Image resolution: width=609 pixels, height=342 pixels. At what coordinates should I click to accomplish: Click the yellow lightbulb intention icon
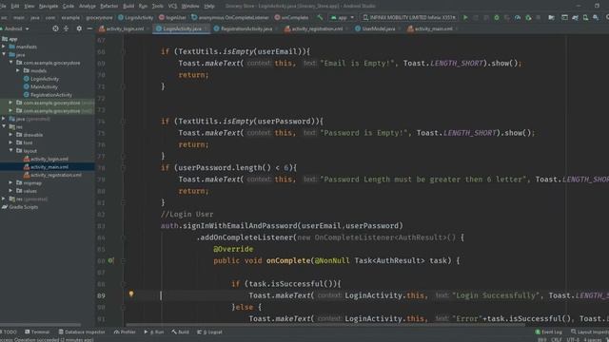131,294
